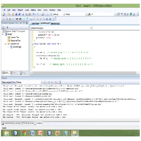
Task: Click the Properties Window toolbar icon at top right
Action: pyautogui.click(x=121, y=14)
